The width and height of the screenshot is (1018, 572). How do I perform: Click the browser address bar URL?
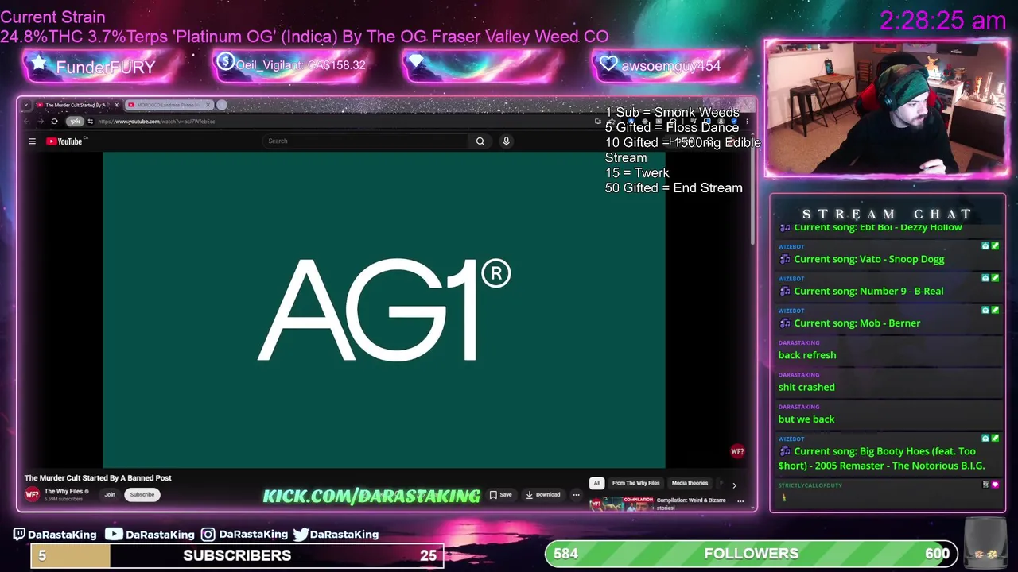(157, 122)
